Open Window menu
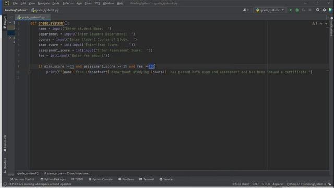 (108, 3)
